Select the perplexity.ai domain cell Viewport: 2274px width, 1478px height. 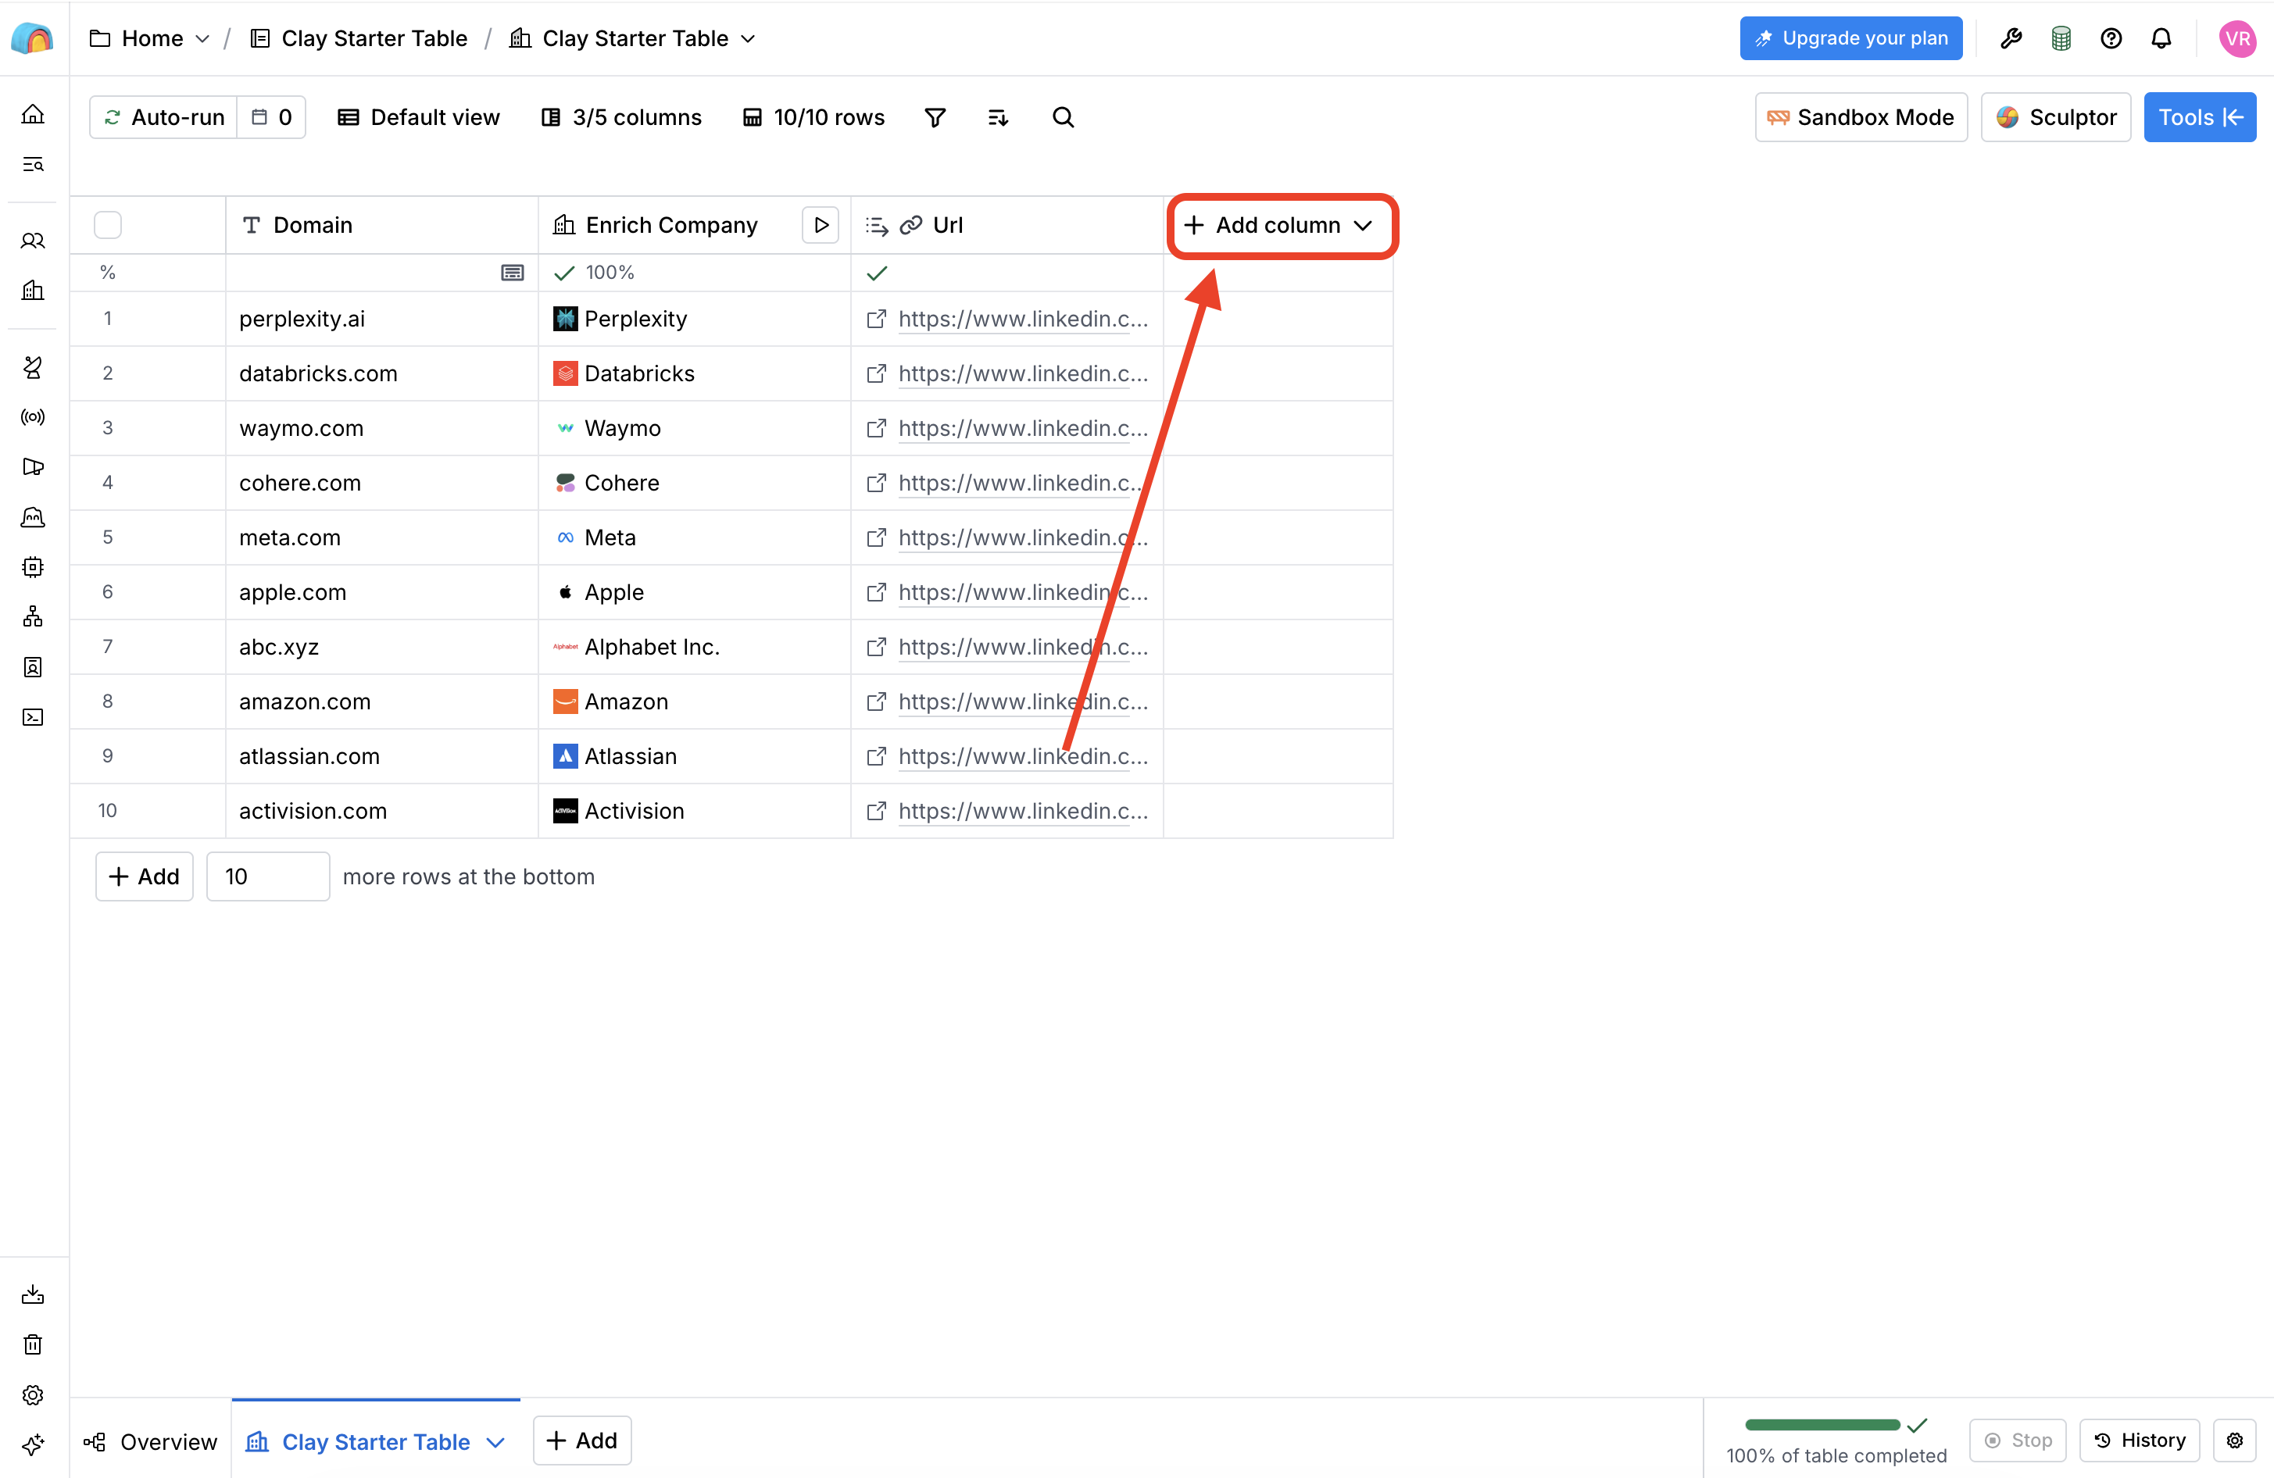(382, 319)
